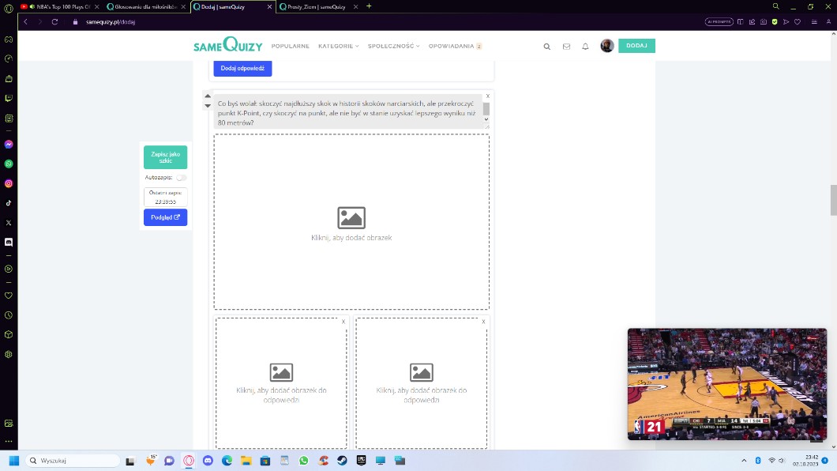
Task: Click the main question image upload area
Action: pyautogui.click(x=351, y=222)
